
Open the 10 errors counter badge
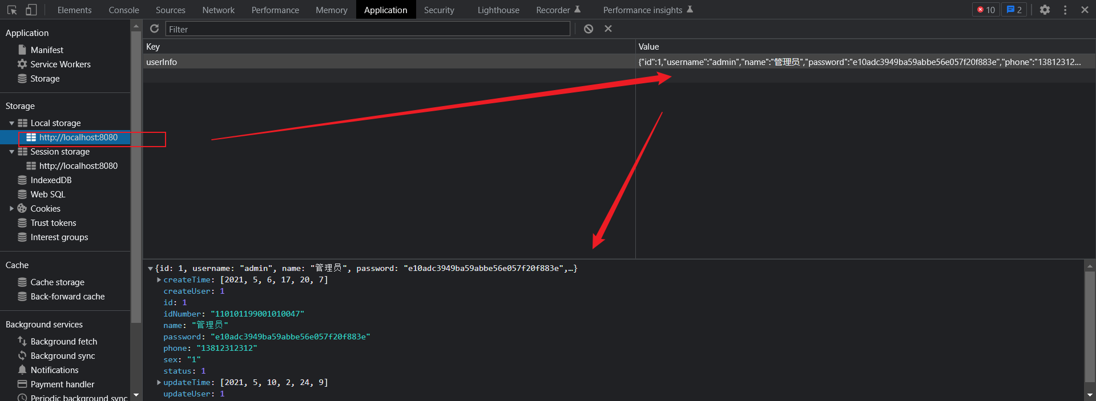point(986,10)
